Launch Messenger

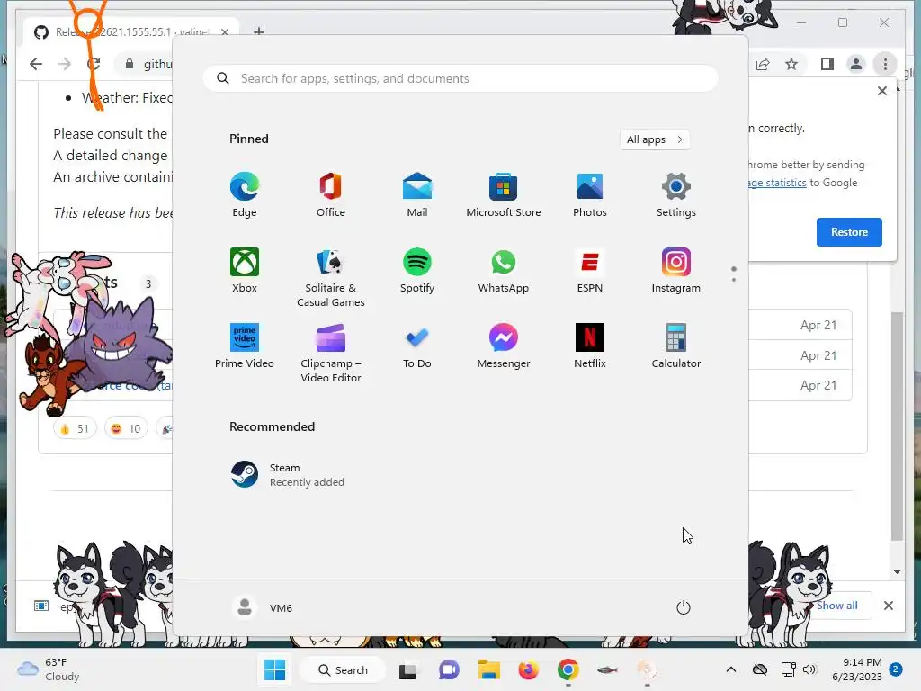tap(504, 345)
